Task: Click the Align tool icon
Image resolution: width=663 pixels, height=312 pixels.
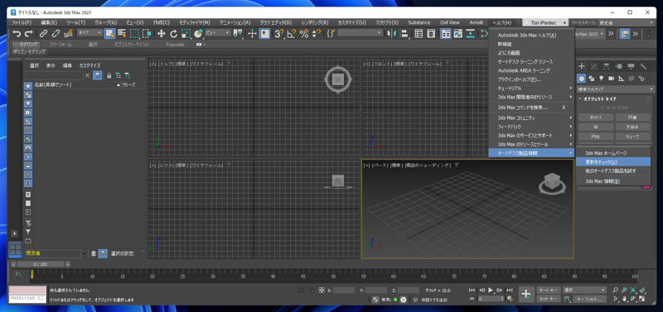Action: (x=404, y=34)
